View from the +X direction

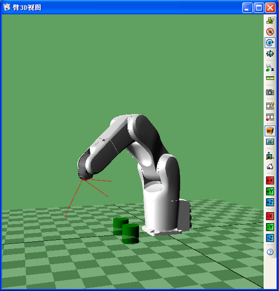coord(270,180)
